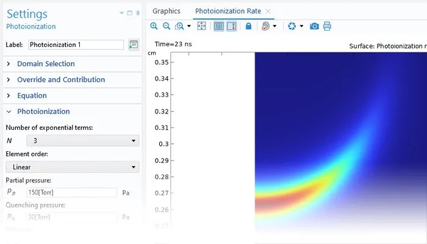Switch to the Graphics tab
This screenshot has height=244, width=427.
(167, 11)
